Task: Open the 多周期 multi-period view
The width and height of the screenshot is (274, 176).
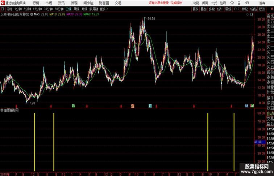Action: 94,9
